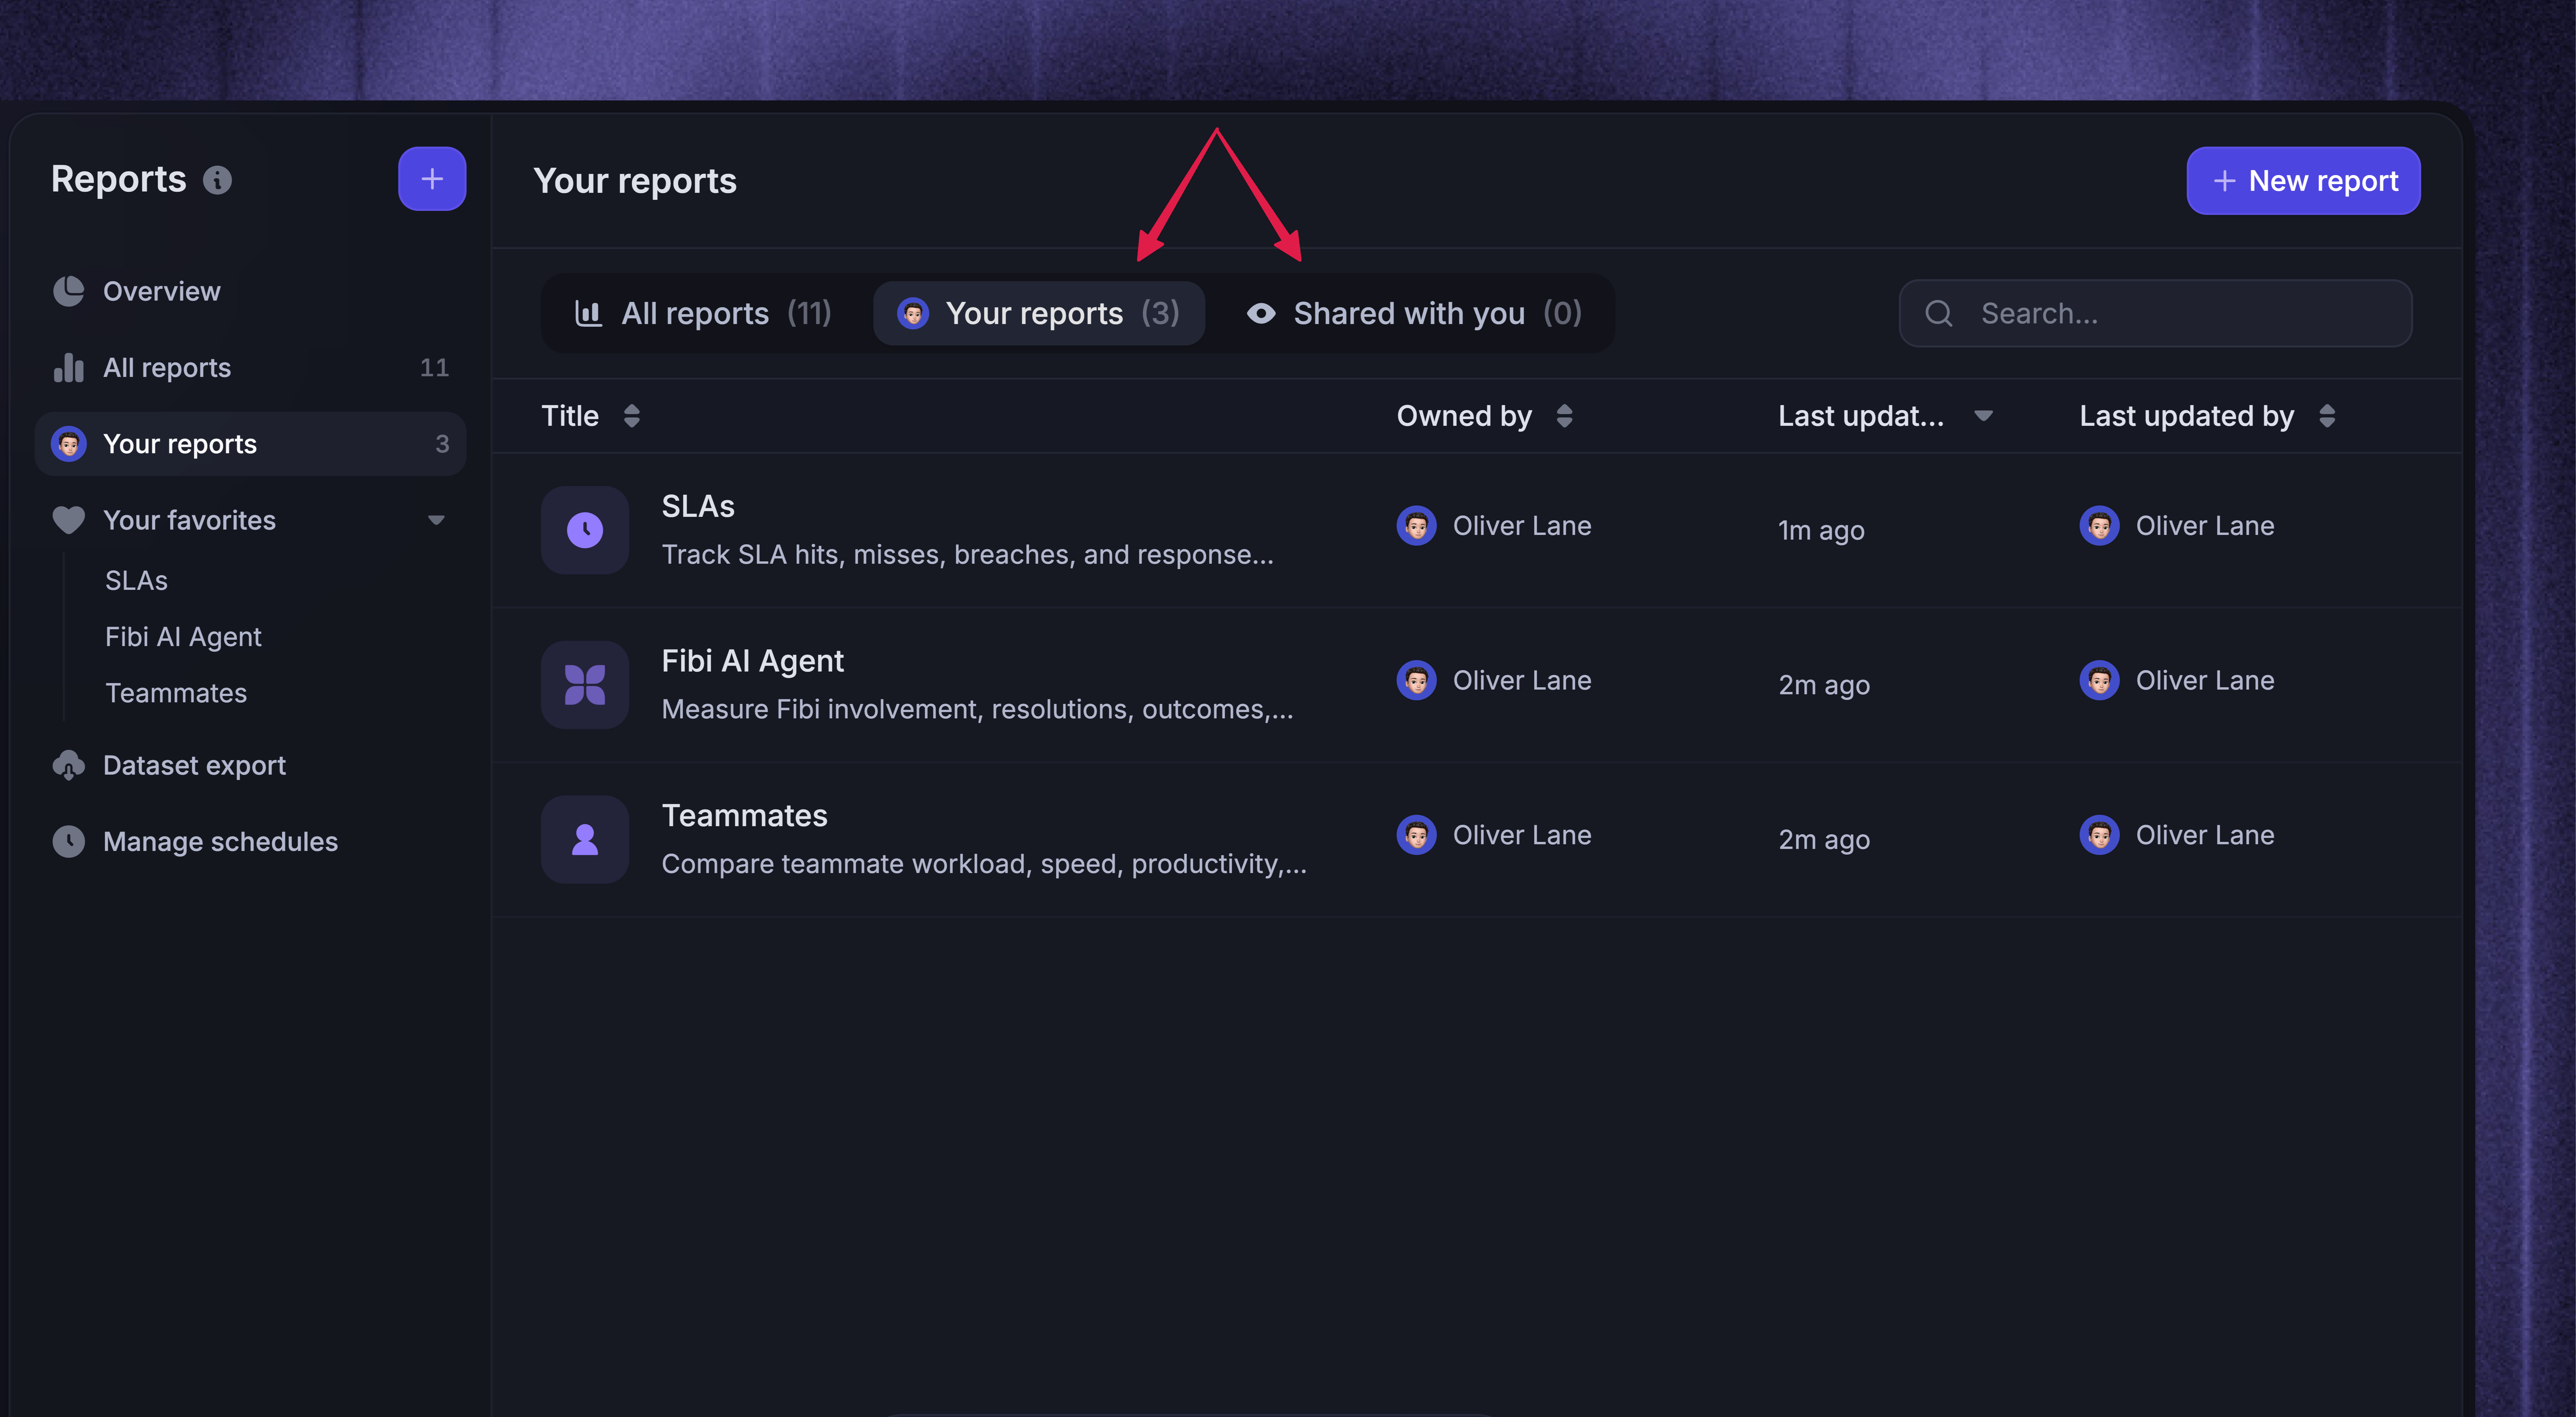Click the SLAs report clock icon
The image size is (2576, 1417).
(585, 530)
